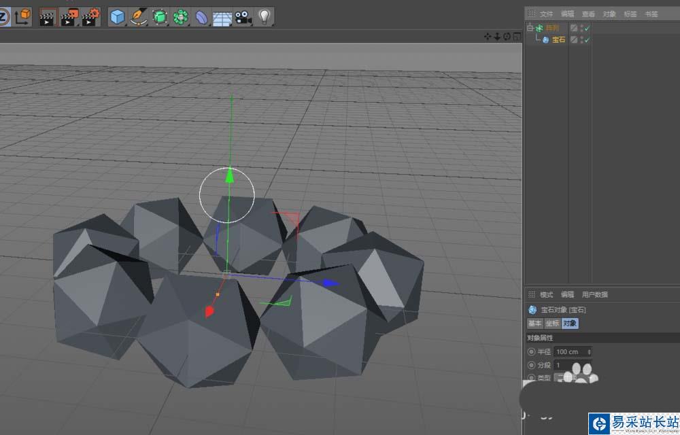Open the array modeling objects icon
The image size is (680, 435).
(180, 17)
